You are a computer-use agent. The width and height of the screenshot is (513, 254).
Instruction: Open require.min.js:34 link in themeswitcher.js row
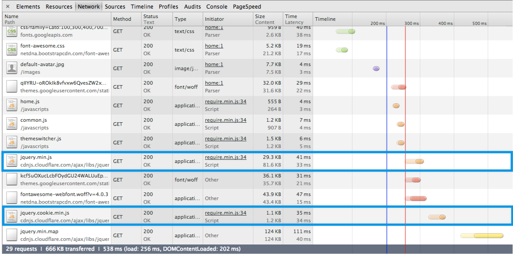coord(226,139)
